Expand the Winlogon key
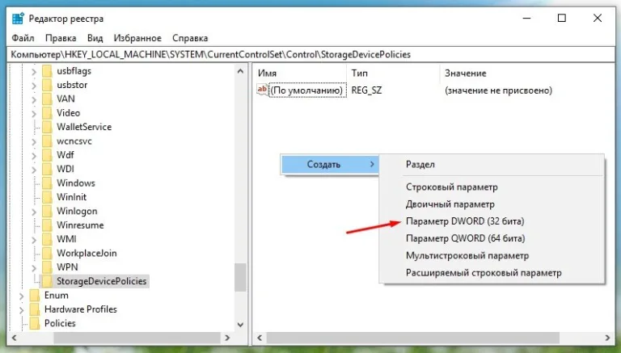 [34, 212]
